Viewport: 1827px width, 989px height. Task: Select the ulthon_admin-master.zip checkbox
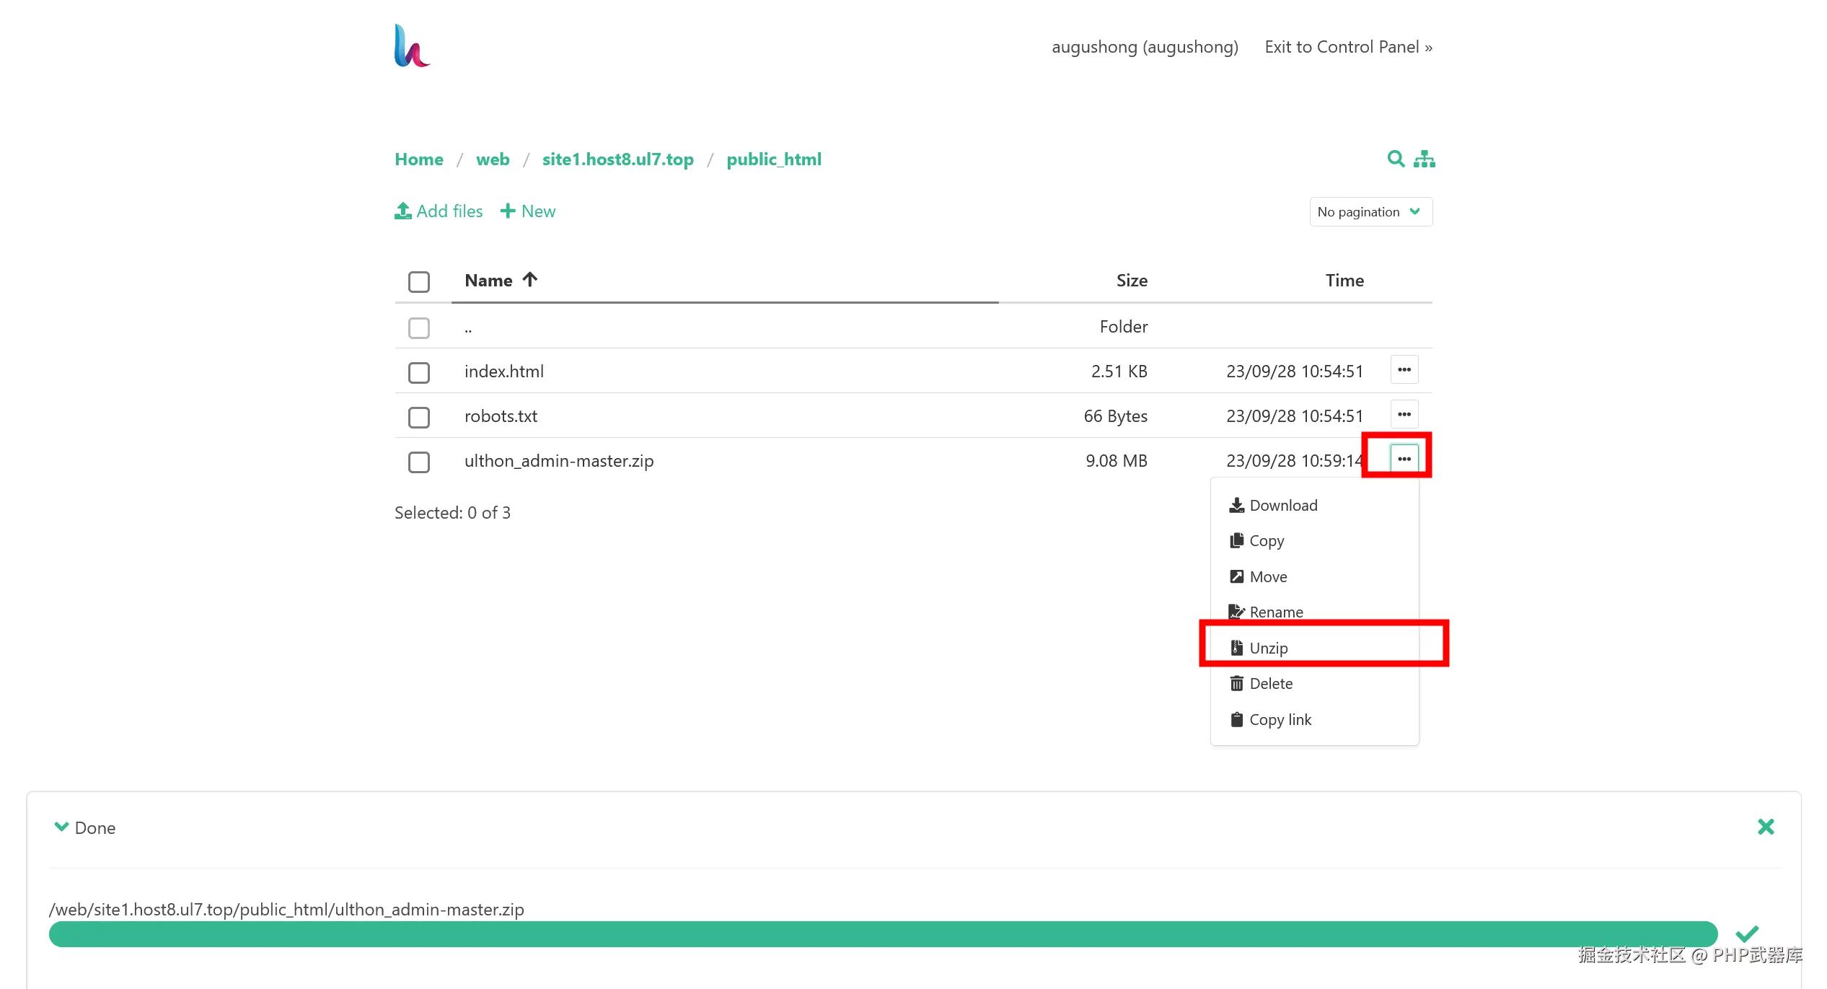[419, 462]
